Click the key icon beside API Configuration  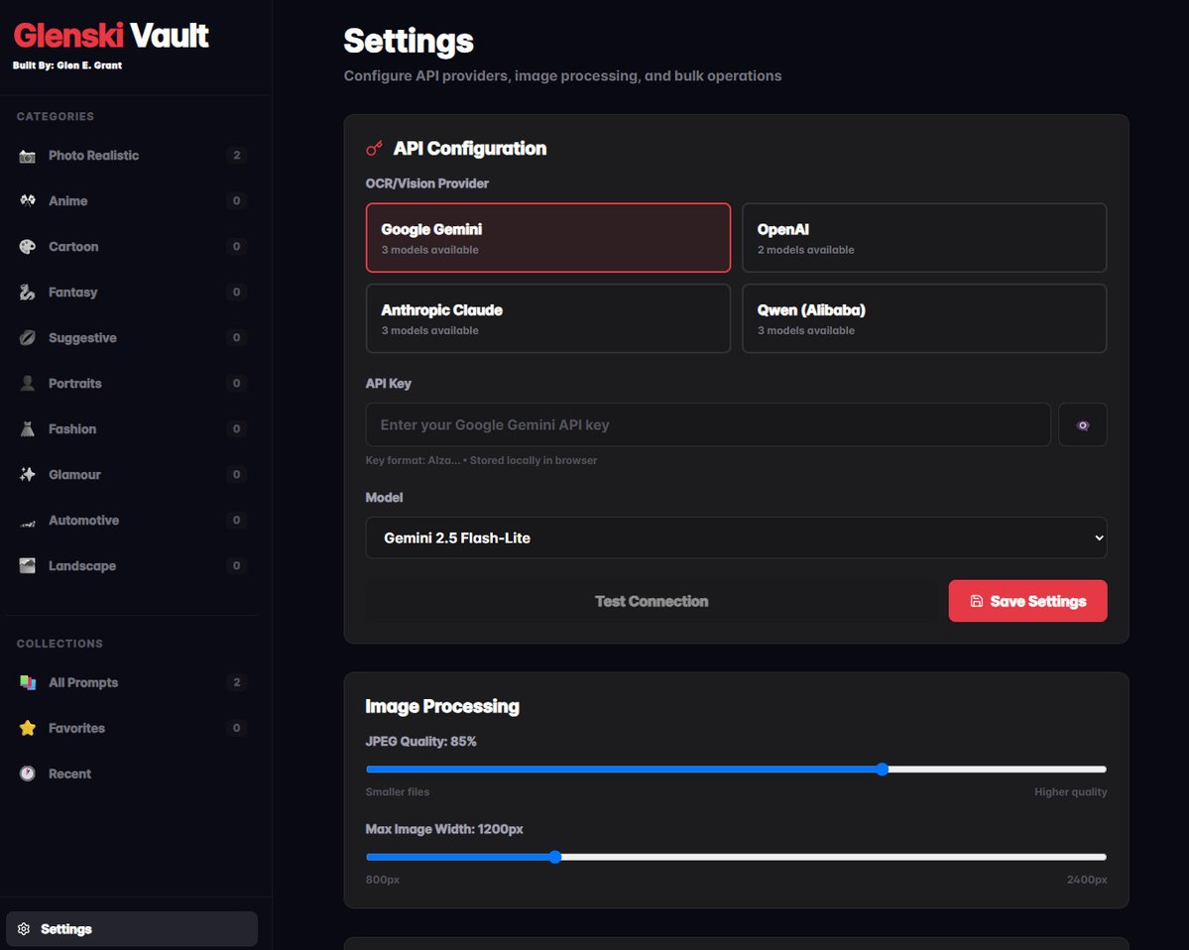coord(374,149)
